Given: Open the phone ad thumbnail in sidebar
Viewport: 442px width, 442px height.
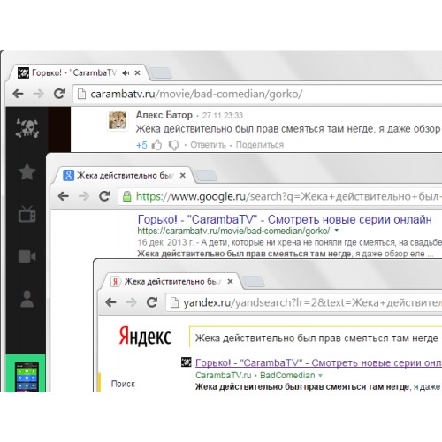Looking at the screenshot, I should (27, 377).
